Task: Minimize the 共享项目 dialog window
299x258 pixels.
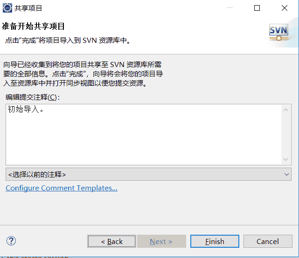Action: 230,8
